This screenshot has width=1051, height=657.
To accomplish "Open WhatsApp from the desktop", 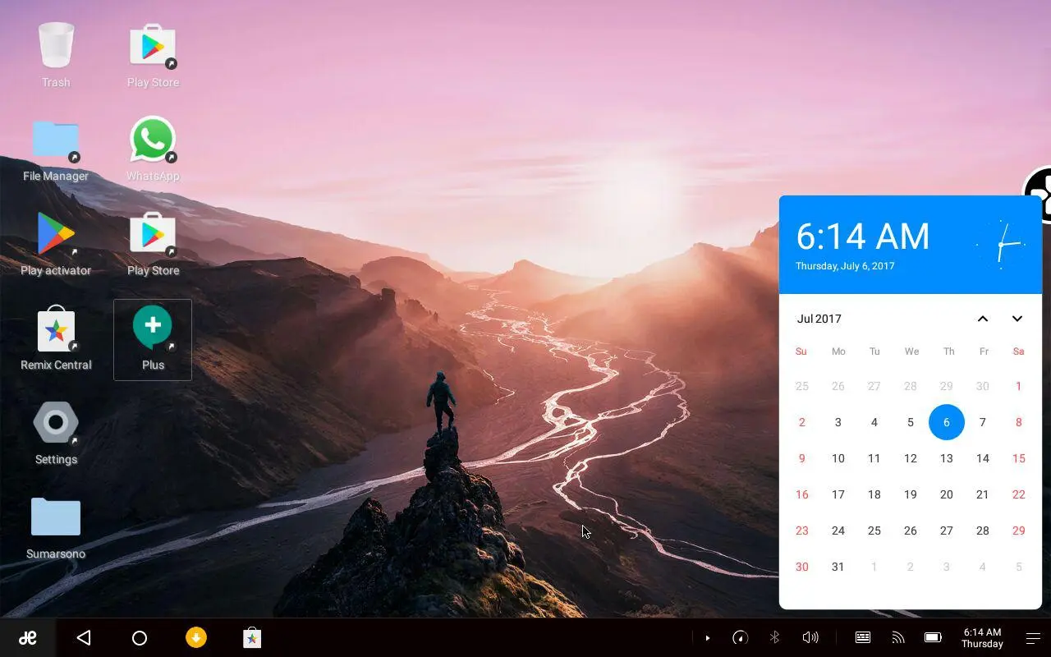I will click(153, 138).
